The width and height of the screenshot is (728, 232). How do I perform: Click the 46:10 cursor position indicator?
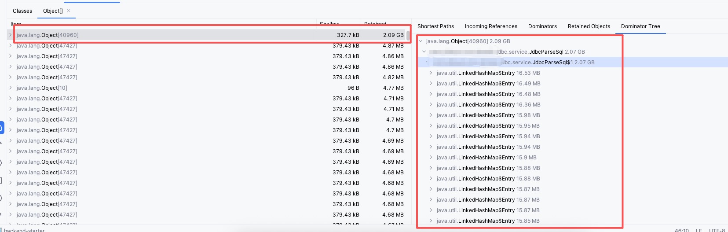tap(681, 230)
